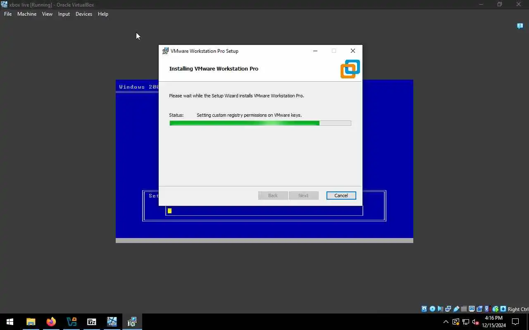The height and width of the screenshot is (330, 529).
Task: Click the 'Windows 200' text in the VM screen
Action: [139, 87]
